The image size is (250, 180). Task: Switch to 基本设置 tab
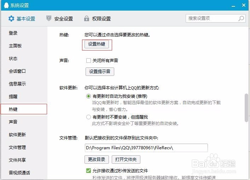click(22, 19)
